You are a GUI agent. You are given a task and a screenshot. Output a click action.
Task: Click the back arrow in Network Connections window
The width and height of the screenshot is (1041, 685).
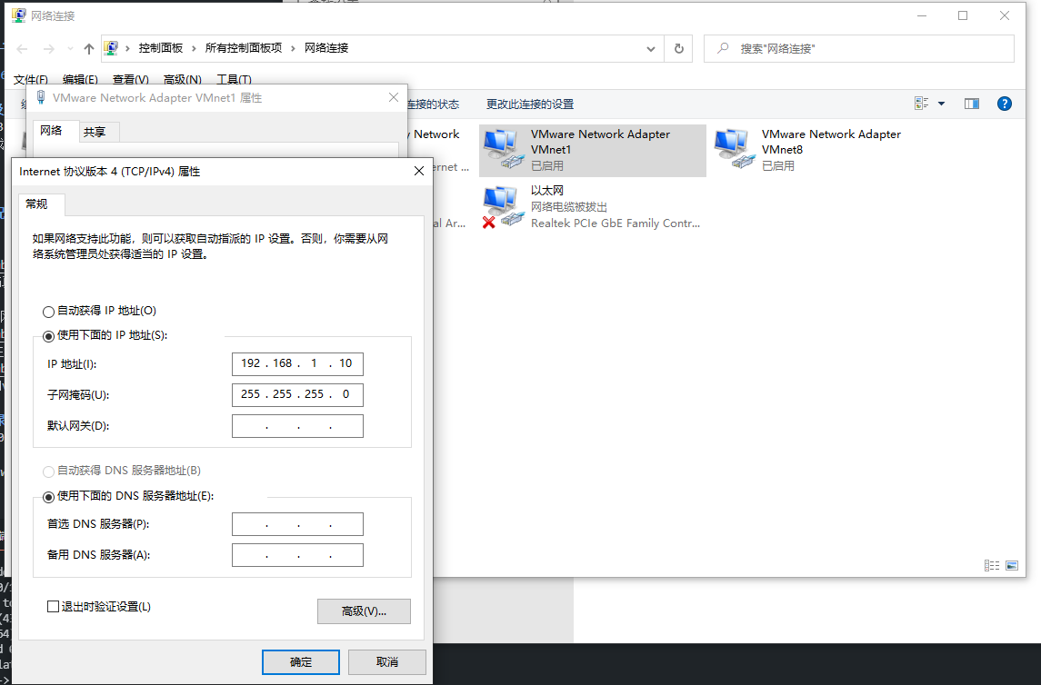coord(22,48)
